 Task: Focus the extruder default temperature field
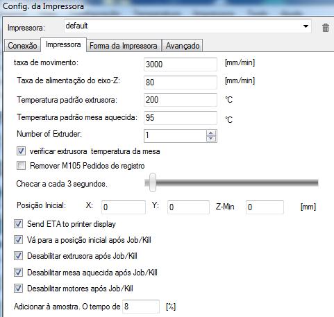[x=181, y=100]
